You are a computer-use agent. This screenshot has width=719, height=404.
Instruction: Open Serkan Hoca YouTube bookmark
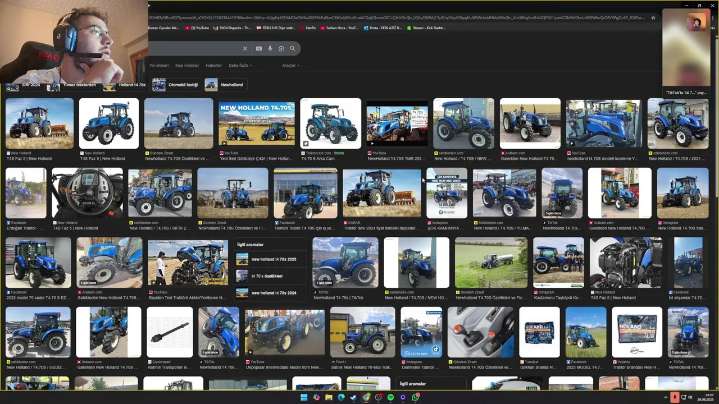click(x=339, y=27)
